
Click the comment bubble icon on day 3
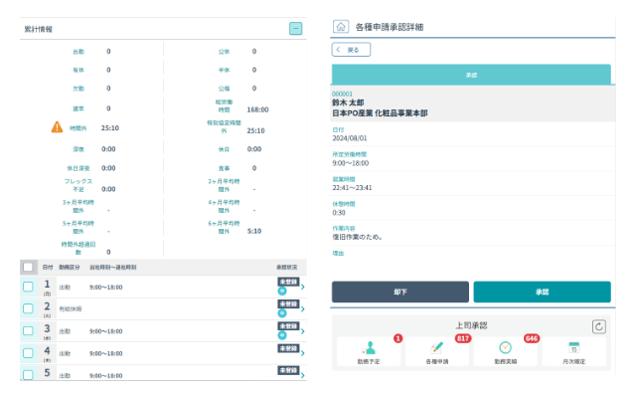(x=282, y=335)
